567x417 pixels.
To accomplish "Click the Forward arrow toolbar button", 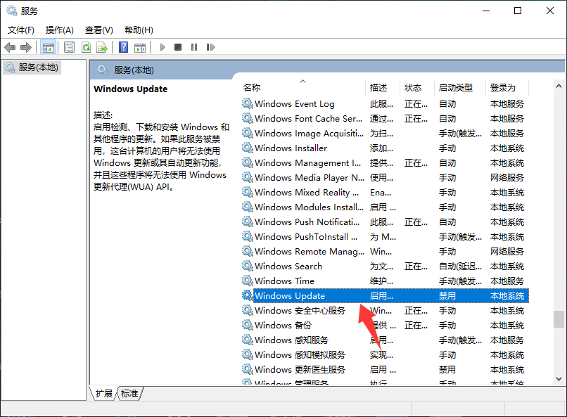I will coord(26,47).
